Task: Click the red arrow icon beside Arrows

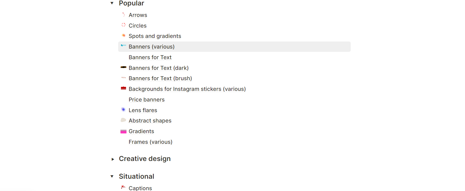Action: click(123, 15)
